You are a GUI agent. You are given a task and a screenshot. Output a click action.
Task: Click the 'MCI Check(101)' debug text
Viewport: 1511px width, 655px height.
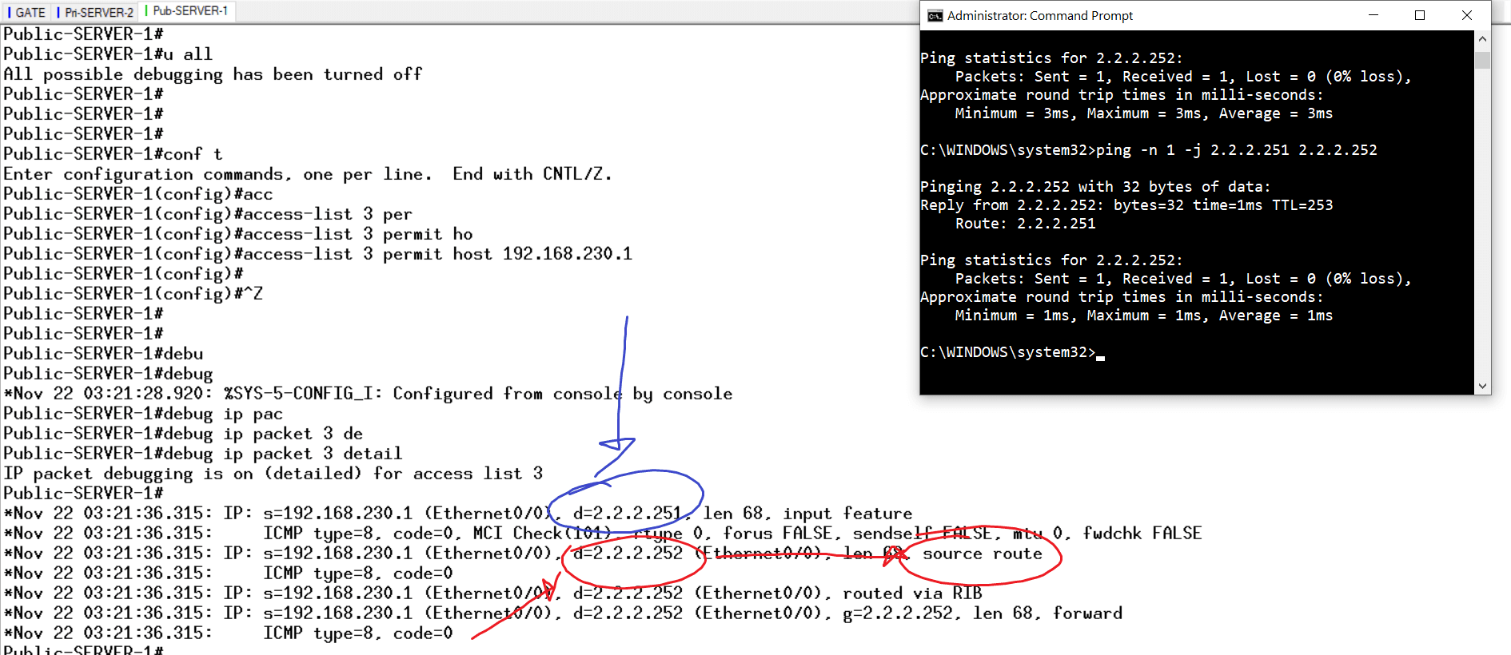(x=542, y=534)
